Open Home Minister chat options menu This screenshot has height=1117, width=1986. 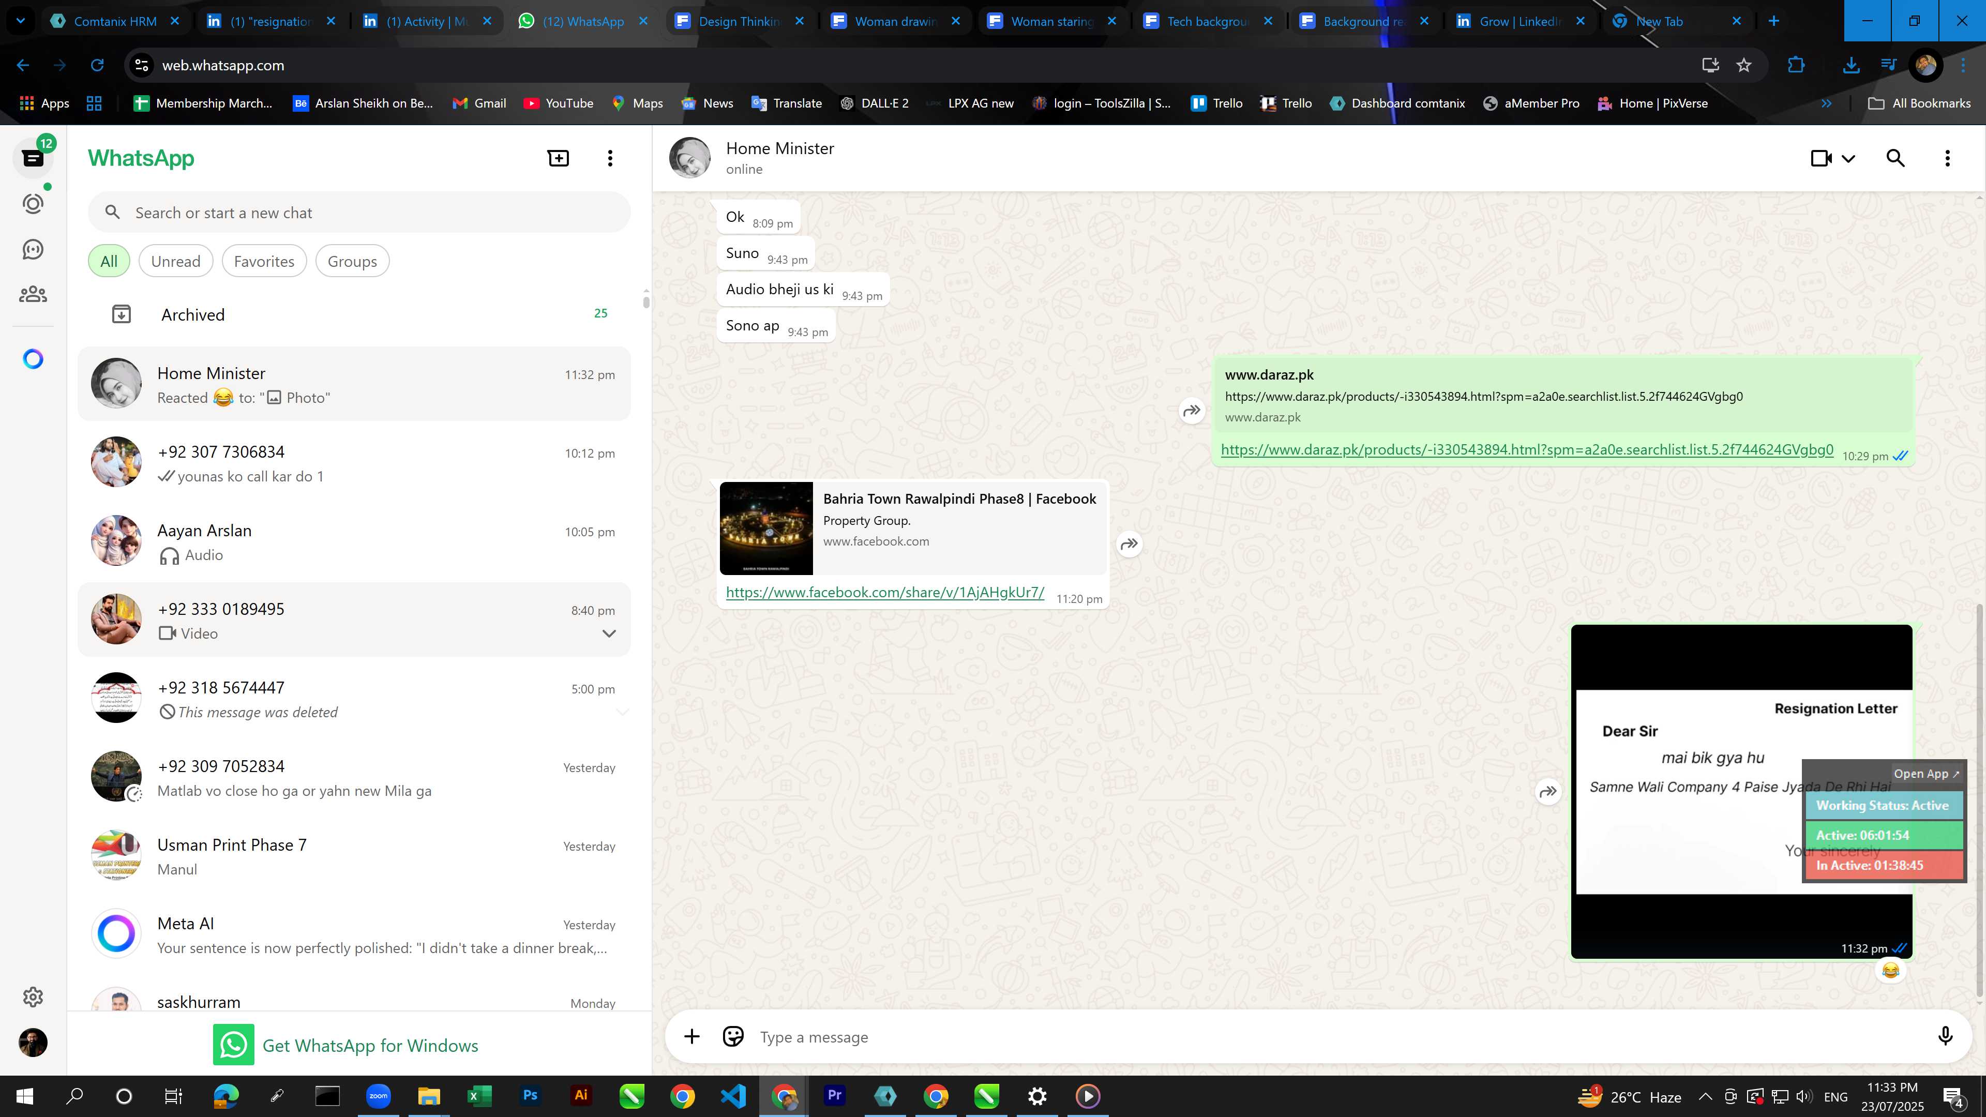[1947, 158]
